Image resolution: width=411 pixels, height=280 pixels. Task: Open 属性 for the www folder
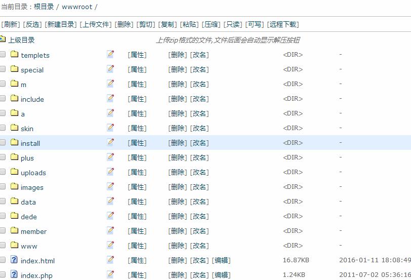point(137,246)
